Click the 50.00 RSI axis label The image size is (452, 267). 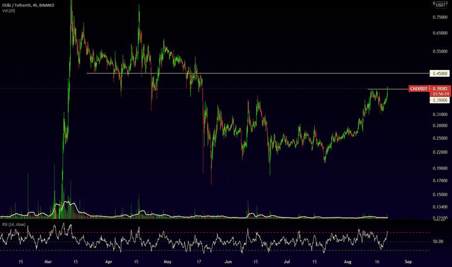point(438,241)
